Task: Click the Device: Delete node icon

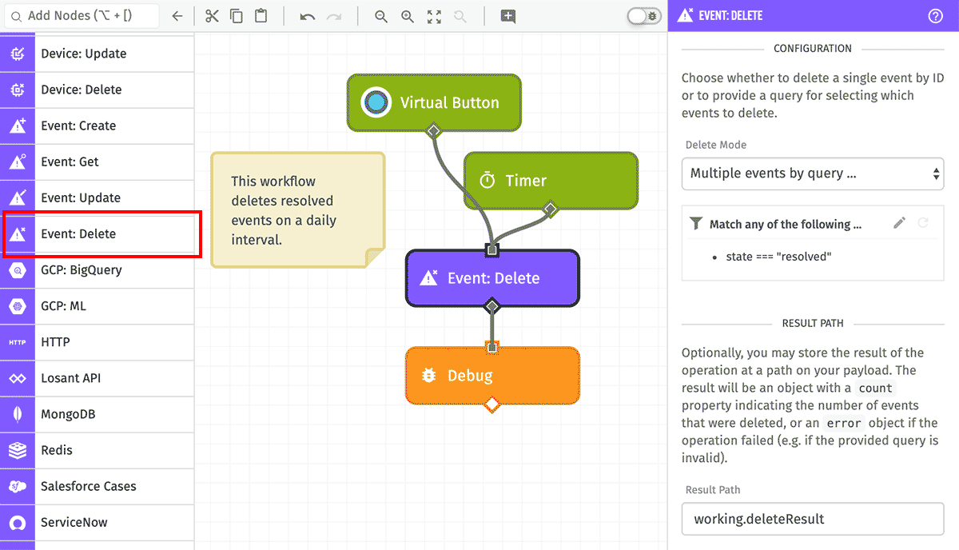Action: tap(18, 90)
